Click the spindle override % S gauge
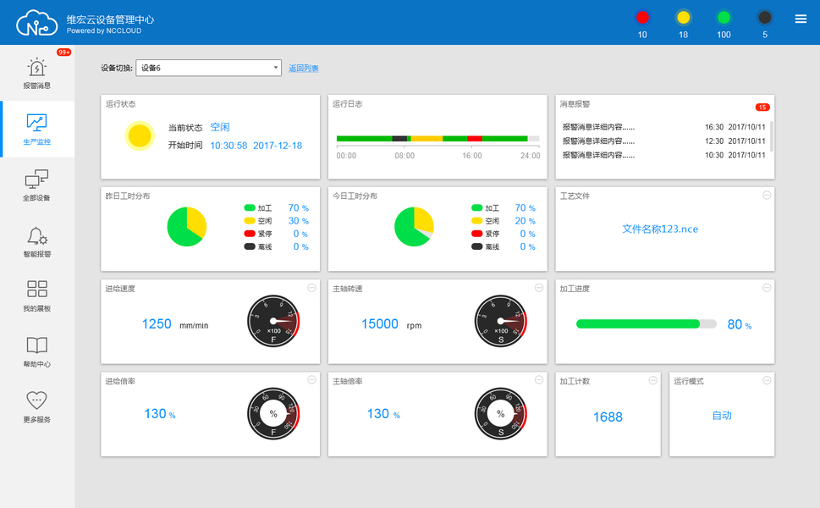820x508 pixels. coord(500,414)
